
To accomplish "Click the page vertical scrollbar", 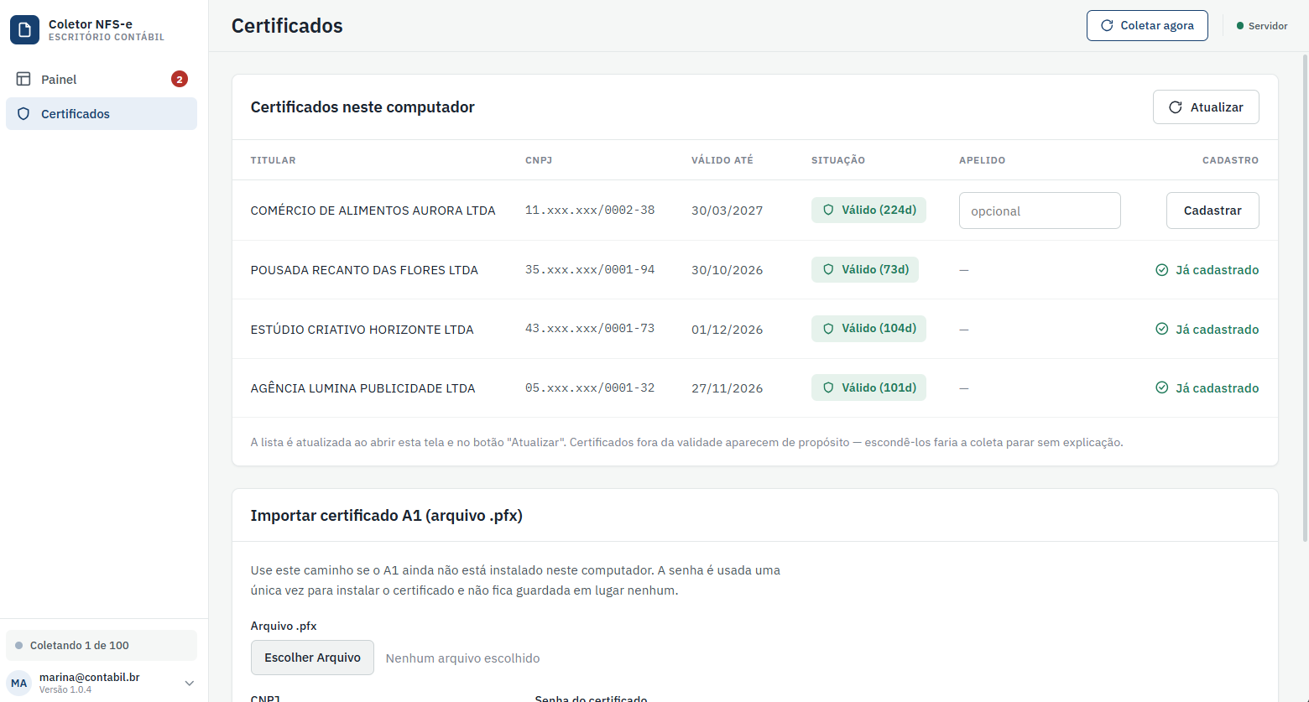I will point(1305,298).
